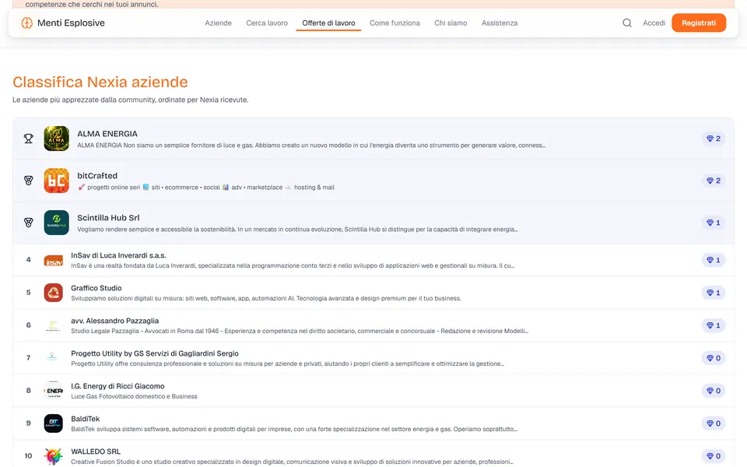Select the Offerte di lavoro tab

click(x=328, y=23)
